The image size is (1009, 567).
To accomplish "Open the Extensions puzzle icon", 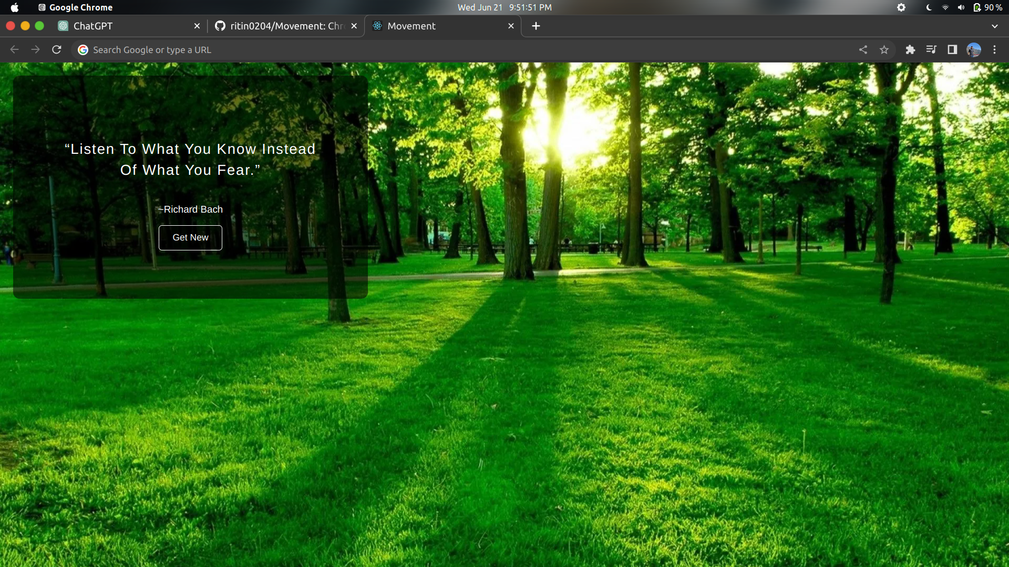I will [x=910, y=49].
